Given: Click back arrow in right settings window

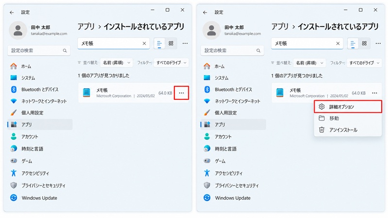Looking at the screenshot, I should tap(205, 12).
